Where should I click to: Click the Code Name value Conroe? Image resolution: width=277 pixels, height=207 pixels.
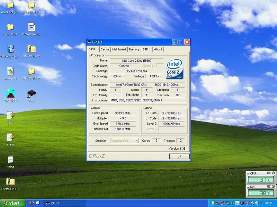[124, 66]
